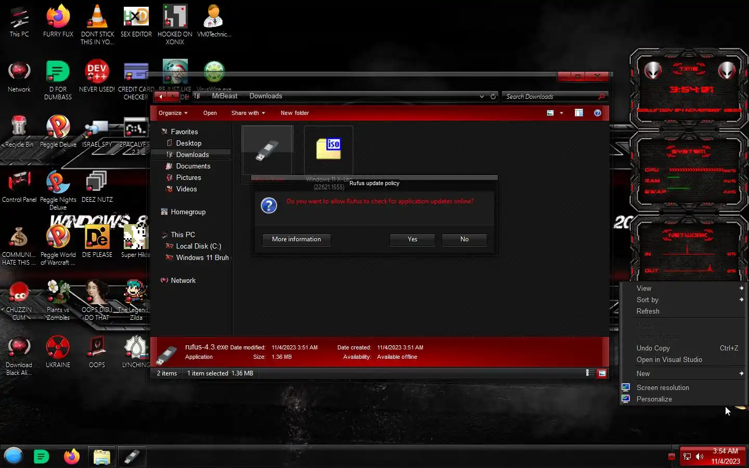Select Desktop in the navigation pane
The image size is (749, 468).
[x=189, y=144]
